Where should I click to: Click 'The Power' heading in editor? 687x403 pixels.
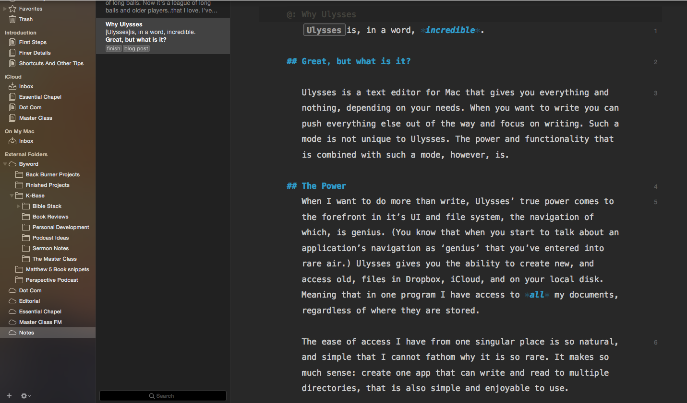coord(324,186)
